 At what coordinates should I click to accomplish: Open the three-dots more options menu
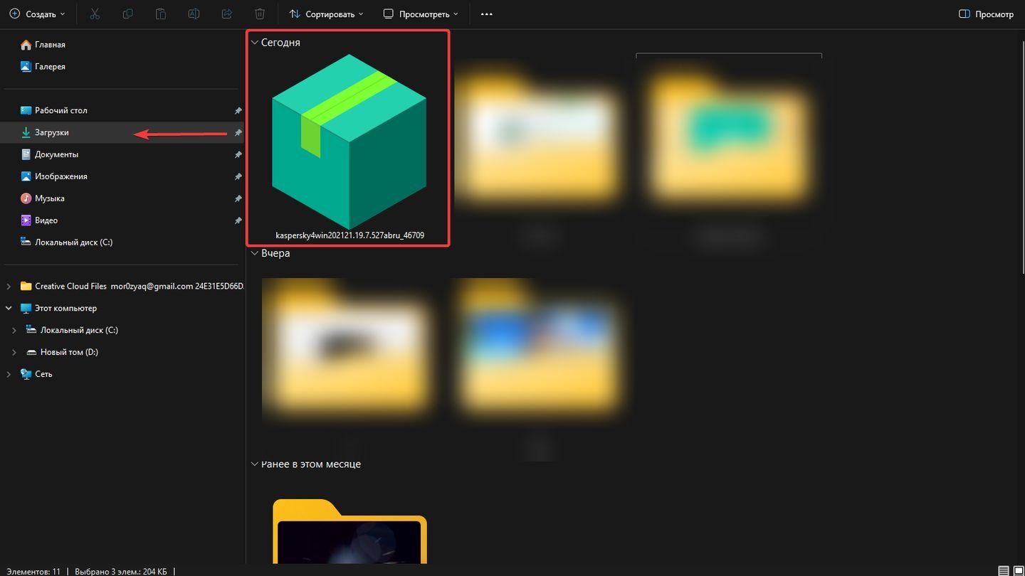pos(487,14)
